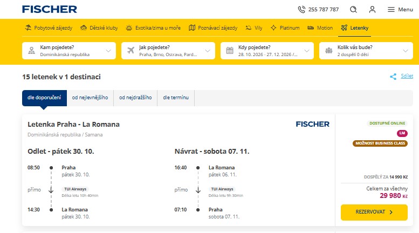Screen dimensions: 419x233
Task: Click the outbound TUI Airways label
Action: (75, 189)
